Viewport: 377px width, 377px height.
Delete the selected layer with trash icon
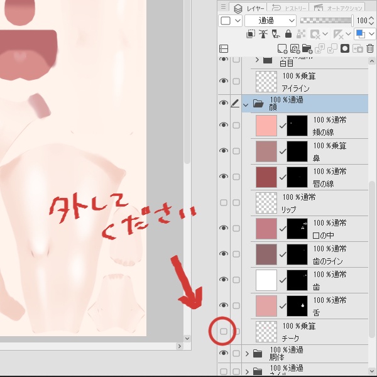(370, 48)
